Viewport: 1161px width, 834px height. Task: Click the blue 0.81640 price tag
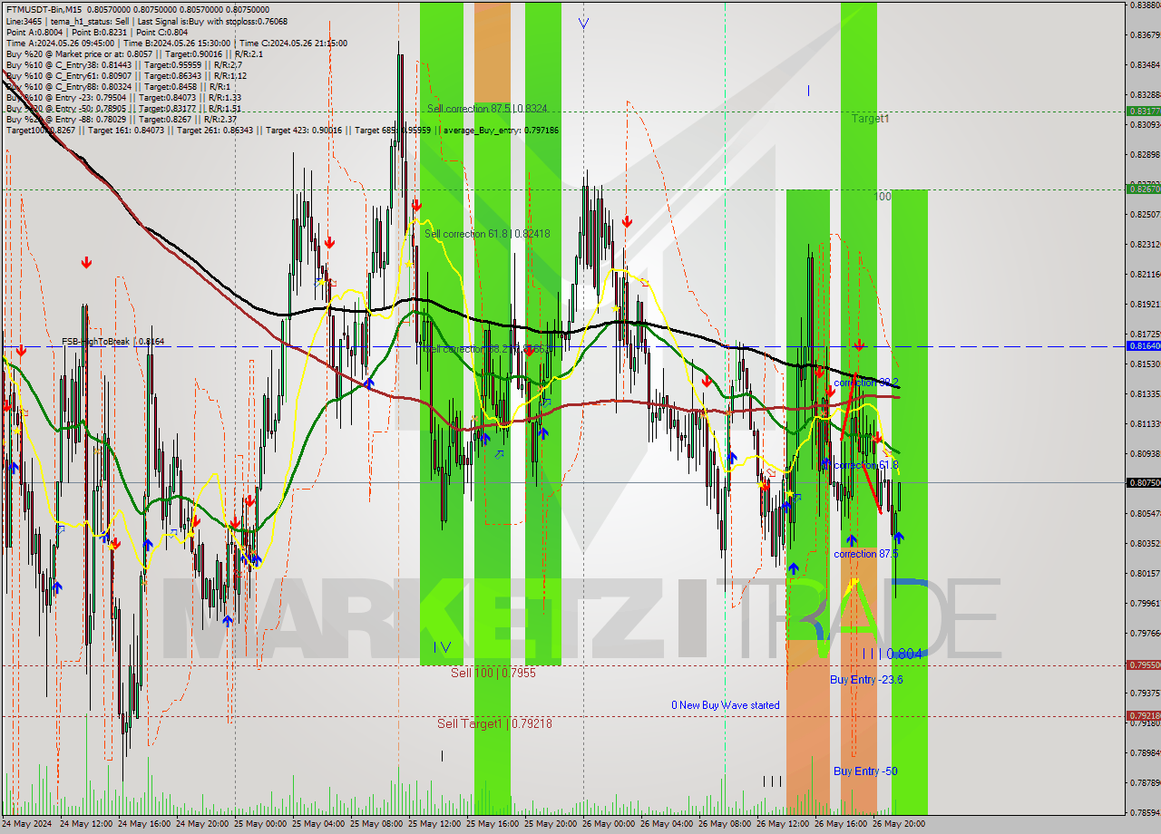tap(1144, 345)
